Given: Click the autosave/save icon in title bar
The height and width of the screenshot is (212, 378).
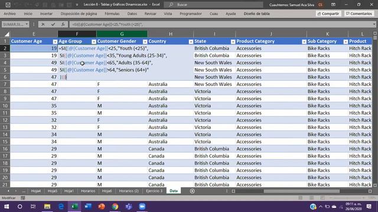Looking at the screenshot, I should pyautogui.click(x=8, y=5).
